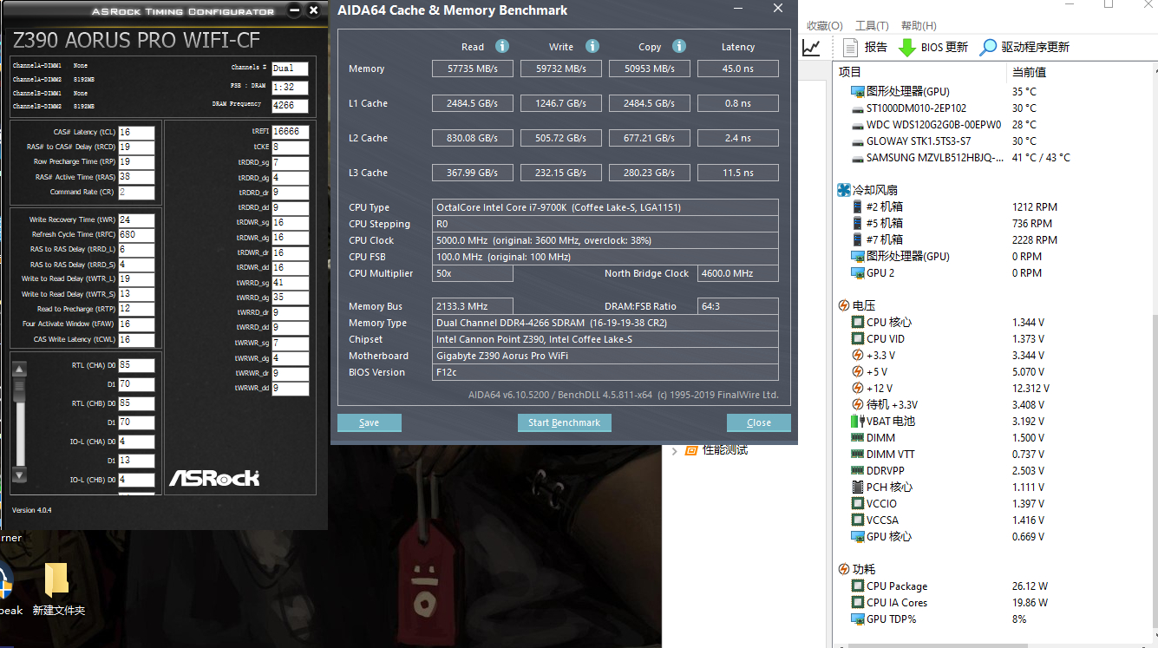
Task: Click the Channels # Dual field
Action: pos(290,69)
